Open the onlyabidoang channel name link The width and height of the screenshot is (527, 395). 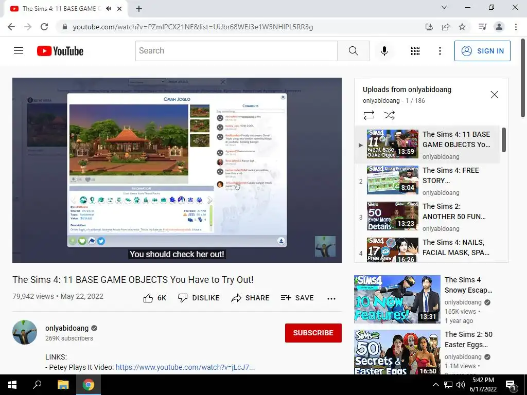click(x=67, y=328)
